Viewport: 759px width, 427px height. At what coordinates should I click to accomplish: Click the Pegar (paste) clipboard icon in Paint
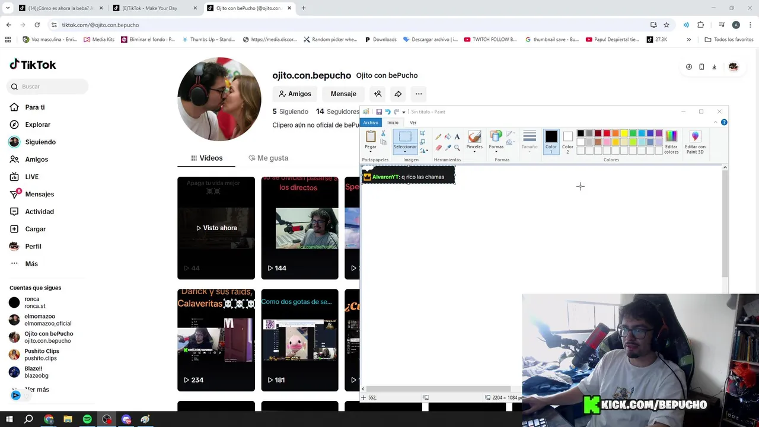point(371,136)
